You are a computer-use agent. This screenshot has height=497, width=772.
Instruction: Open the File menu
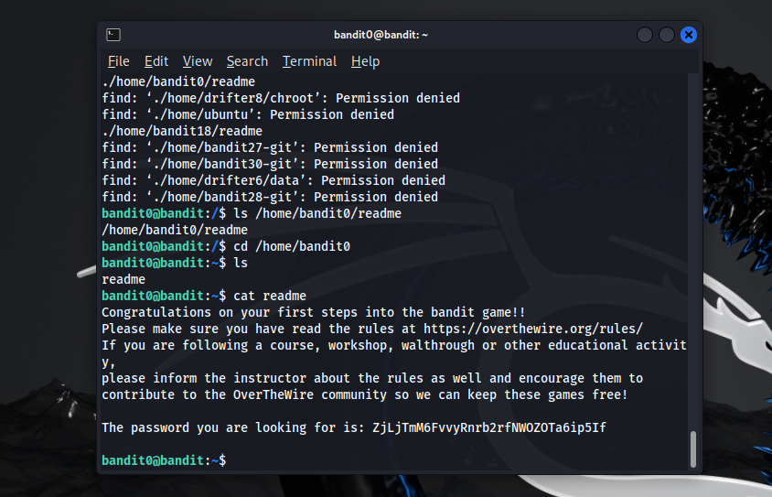[x=119, y=61]
